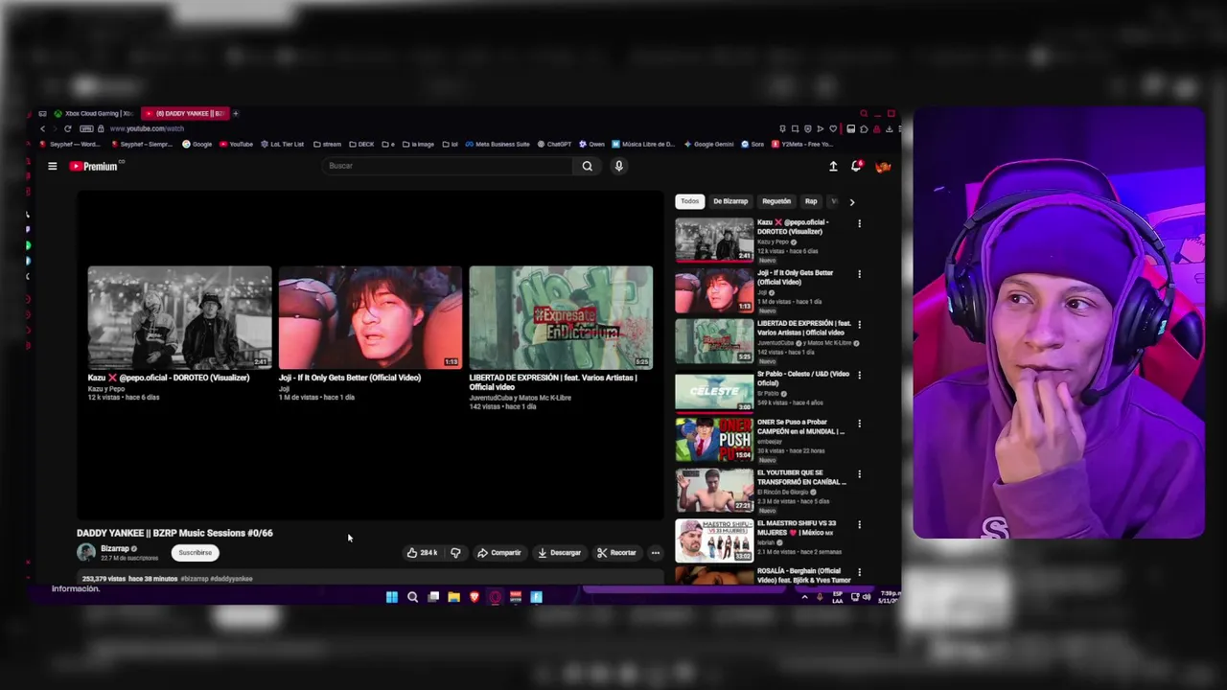1227x690 pixels.
Task: Open File Explorer from the taskbar
Action: coord(453,597)
